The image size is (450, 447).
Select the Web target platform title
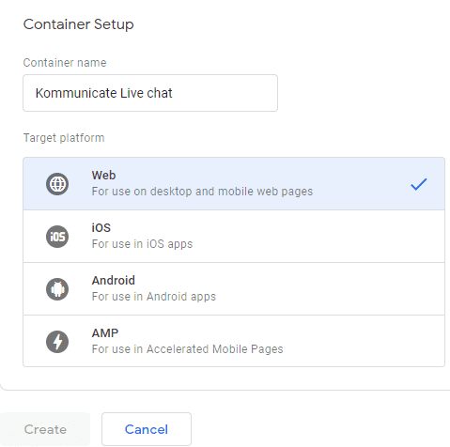click(103, 176)
